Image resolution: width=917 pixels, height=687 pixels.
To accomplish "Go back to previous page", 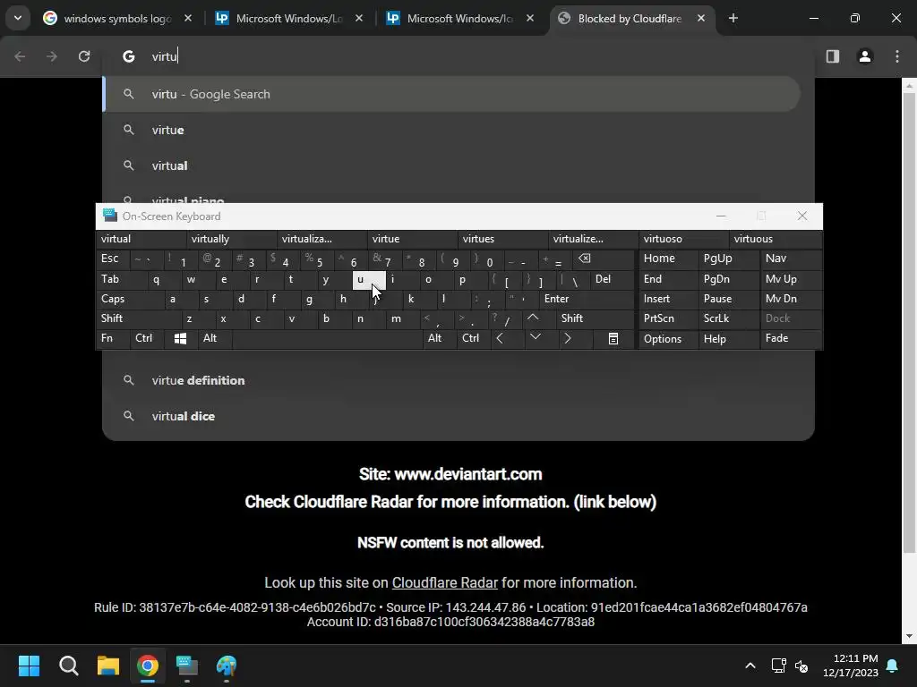I will click(20, 56).
